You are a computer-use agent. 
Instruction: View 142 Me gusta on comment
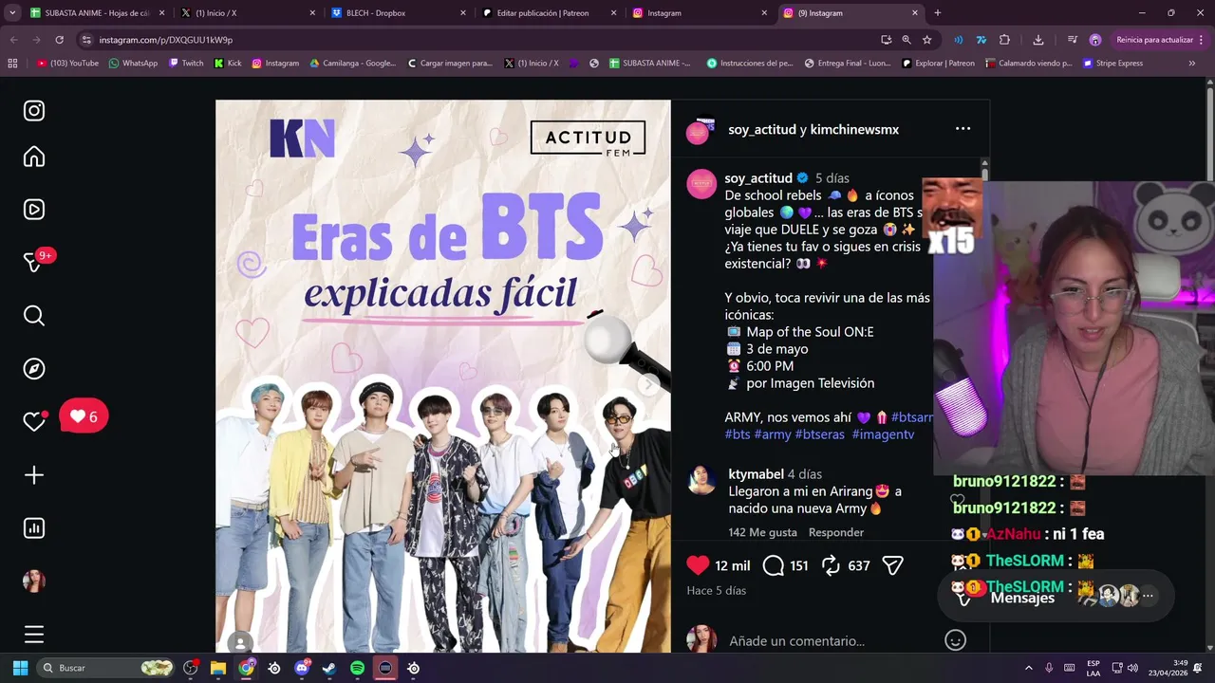coord(762,533)
